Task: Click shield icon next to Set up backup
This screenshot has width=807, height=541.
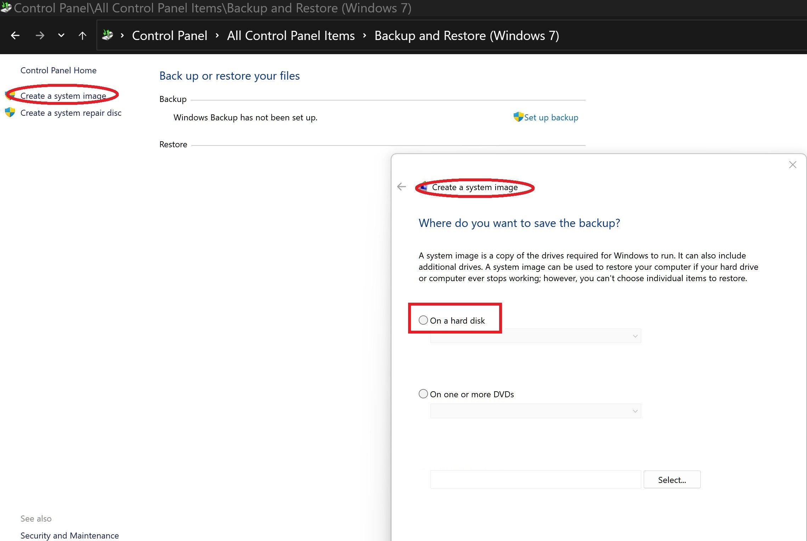Action: point(518,117)
